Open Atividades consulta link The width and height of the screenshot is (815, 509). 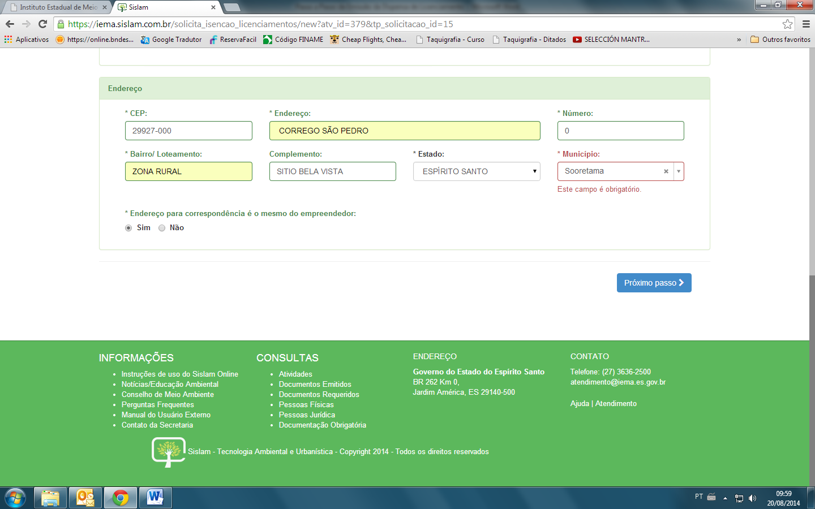coord(295,374)
